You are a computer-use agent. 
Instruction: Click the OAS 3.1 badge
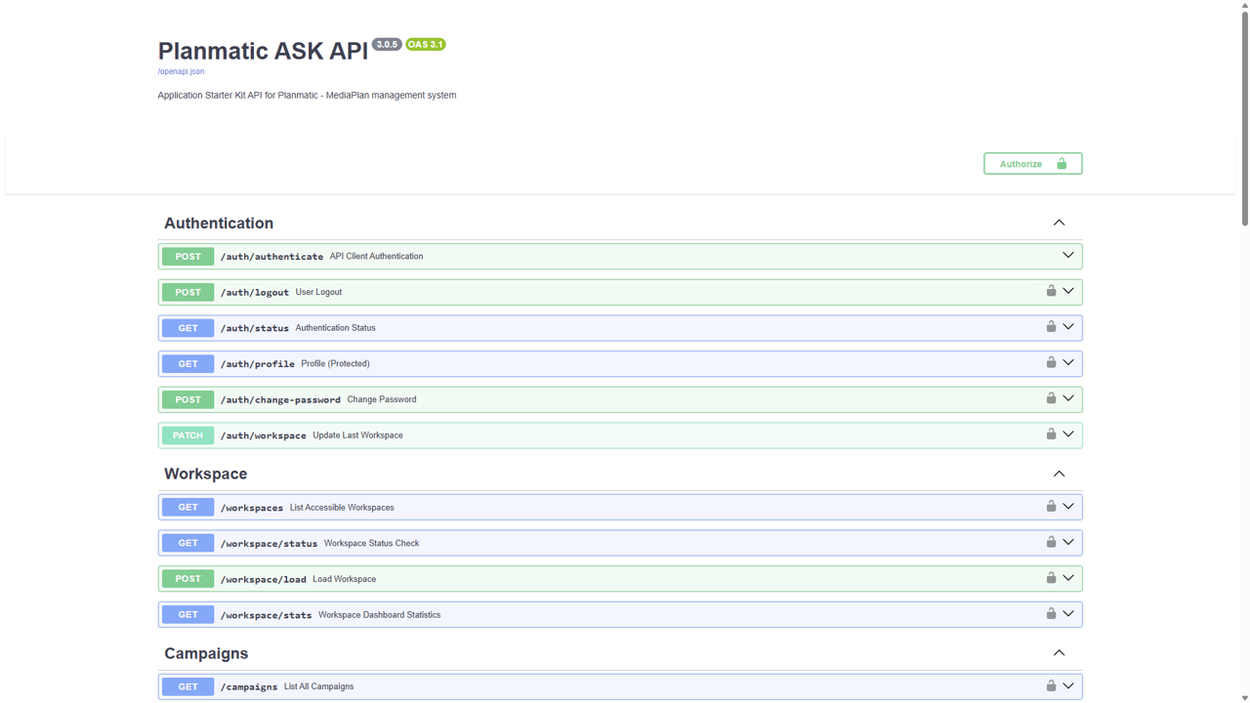(x=426, y=44)
